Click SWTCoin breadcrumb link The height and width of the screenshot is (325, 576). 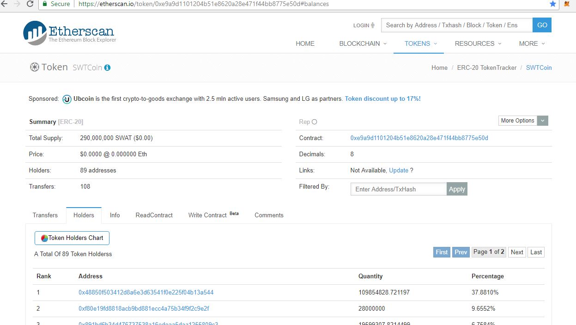coord(539,67)
